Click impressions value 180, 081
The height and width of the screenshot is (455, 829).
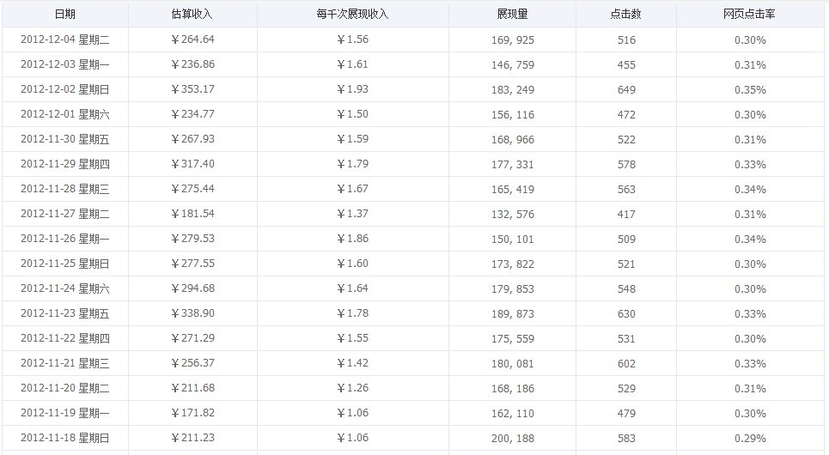512,364
